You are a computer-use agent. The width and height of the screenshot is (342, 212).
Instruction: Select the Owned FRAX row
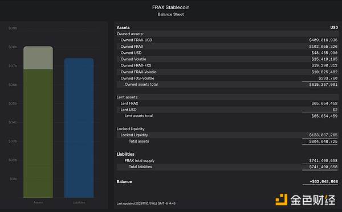click(227, 46)
